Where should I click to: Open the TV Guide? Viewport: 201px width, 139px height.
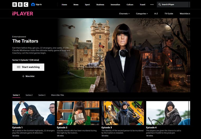(169, 14)
